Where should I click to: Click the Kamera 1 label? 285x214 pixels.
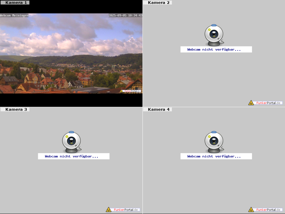(15, 2)
